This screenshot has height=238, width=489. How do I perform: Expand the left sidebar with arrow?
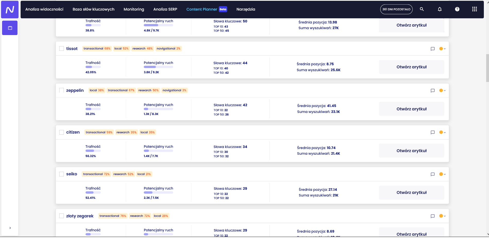point(10,228)
